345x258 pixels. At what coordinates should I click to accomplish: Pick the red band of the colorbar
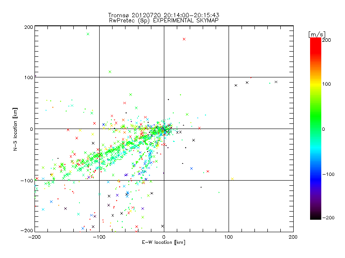316,45
